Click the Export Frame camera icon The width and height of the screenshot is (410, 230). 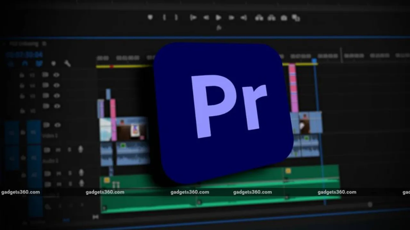pos(284,18)
